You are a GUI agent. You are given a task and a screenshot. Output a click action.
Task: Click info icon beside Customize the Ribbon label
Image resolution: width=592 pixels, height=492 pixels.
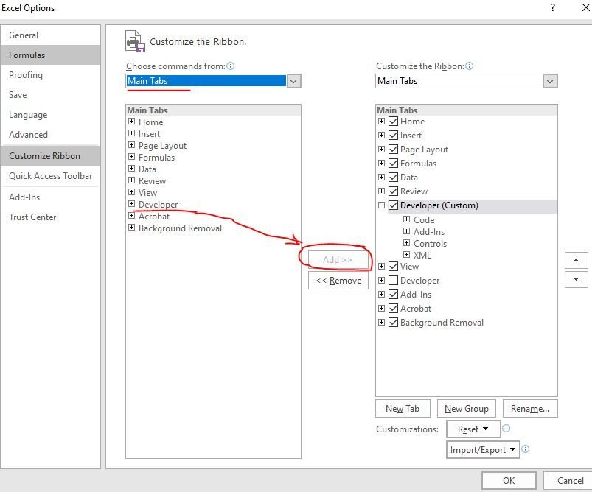pyautogui.click(x=470, y=66)
